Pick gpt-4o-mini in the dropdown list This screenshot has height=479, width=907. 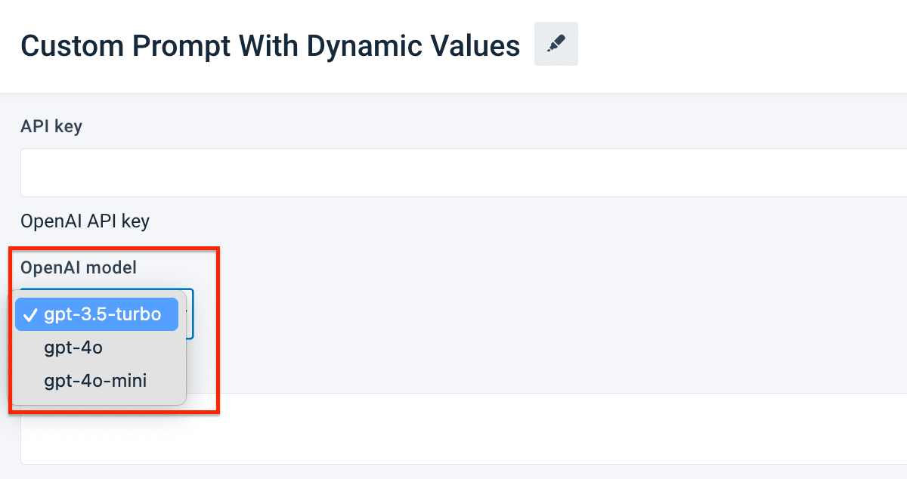pos(95,381)
